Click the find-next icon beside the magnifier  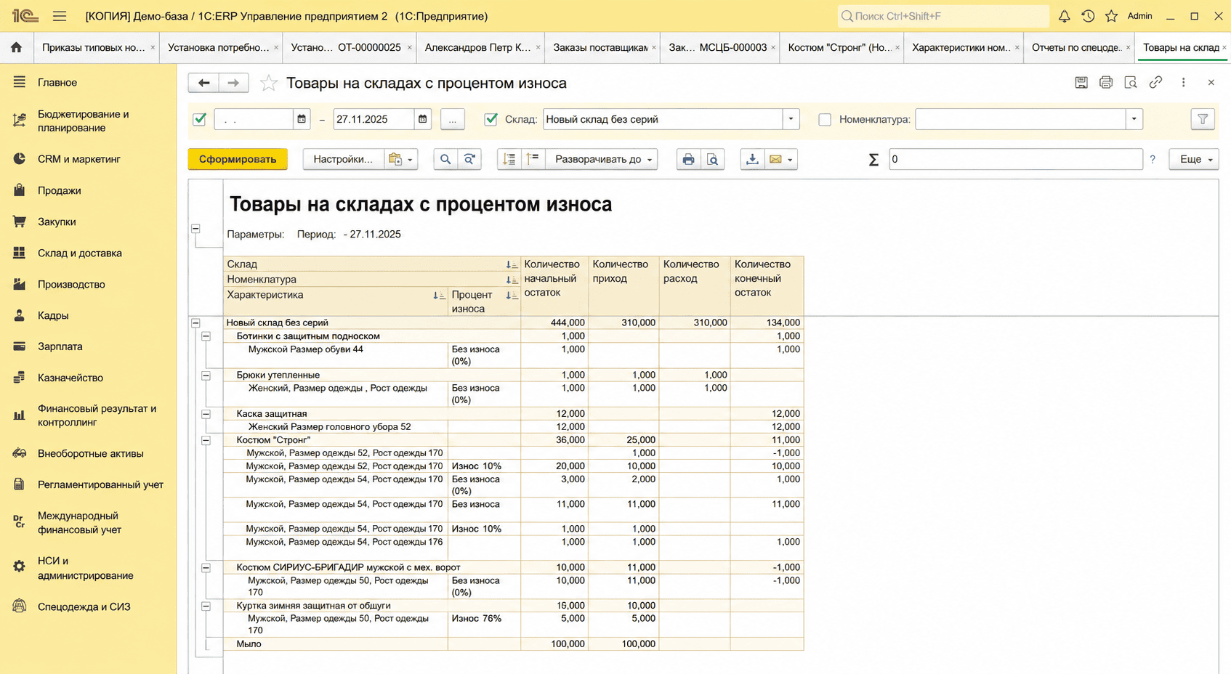click(470, 159)
